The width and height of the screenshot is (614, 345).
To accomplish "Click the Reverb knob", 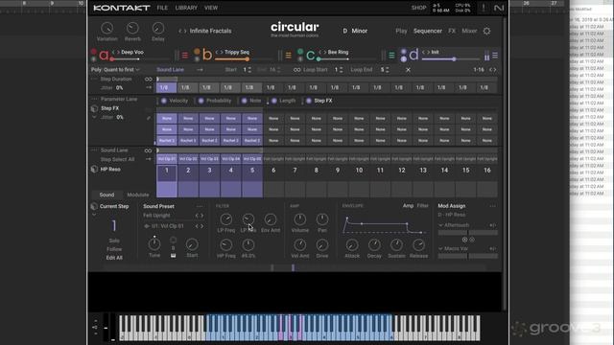I will click(x=132, y=28).
